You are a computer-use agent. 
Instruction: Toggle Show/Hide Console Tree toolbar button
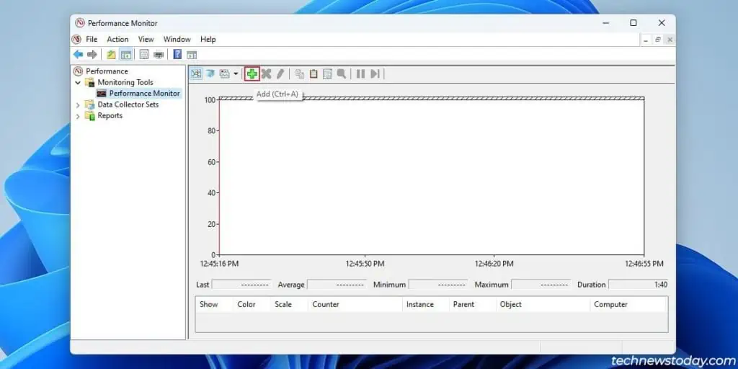point(126,55)
